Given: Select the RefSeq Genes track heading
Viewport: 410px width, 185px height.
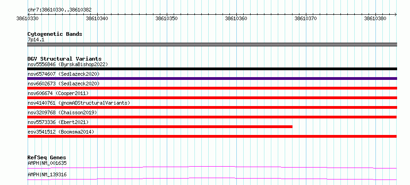Looking at the screenshot, I should (47, 157).
